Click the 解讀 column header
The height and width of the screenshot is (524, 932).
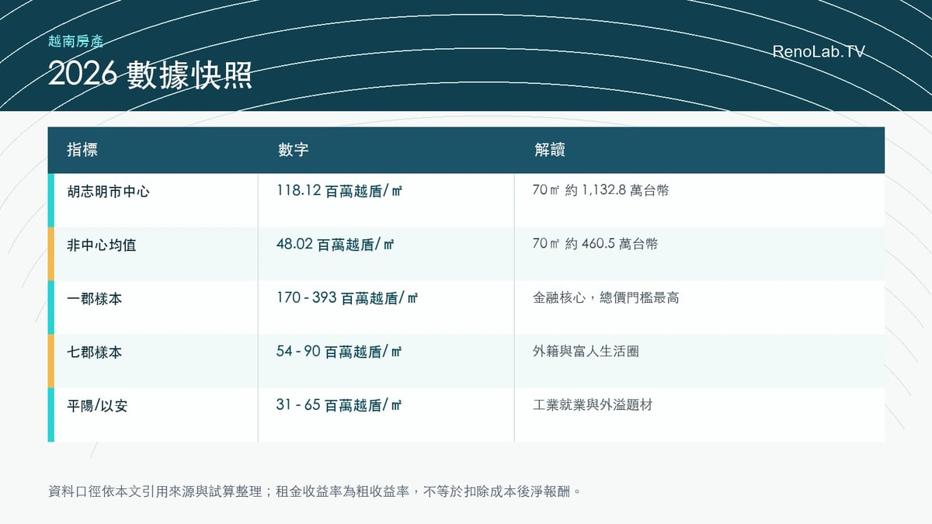click(x=549, y=151)
